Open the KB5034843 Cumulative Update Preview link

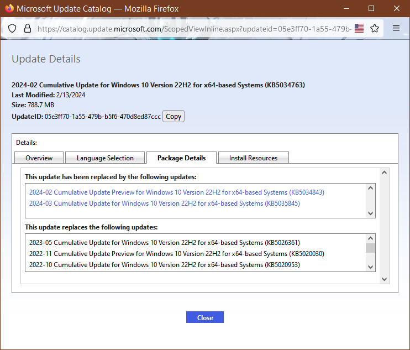pyautogui.click(x=177, y=192)
